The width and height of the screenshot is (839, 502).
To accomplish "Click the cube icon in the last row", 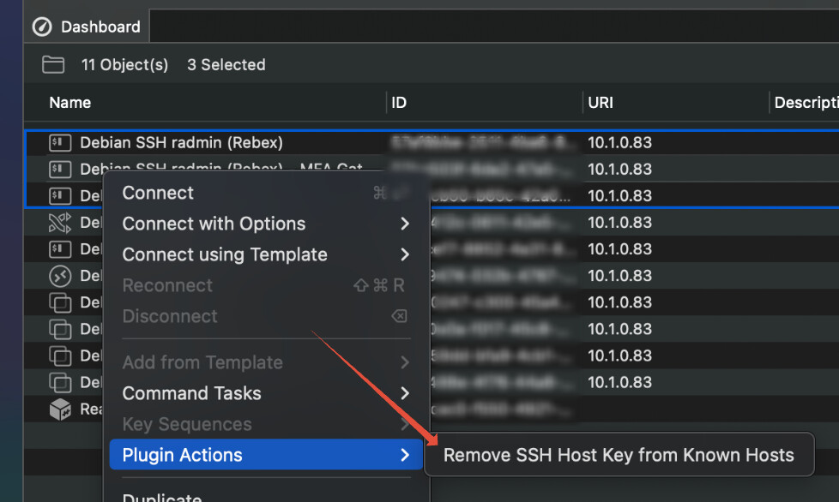I will (x=59, y=409).
